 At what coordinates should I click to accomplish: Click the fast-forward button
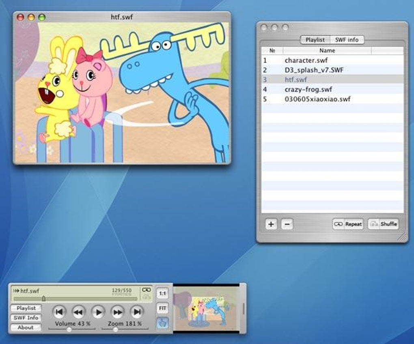tap(117, 312)
